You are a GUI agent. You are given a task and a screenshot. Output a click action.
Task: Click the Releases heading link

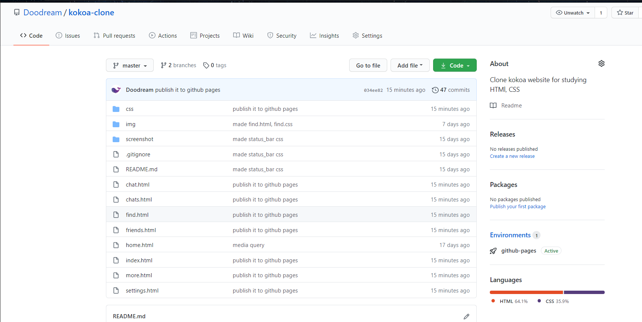click(x=502, y=134)
